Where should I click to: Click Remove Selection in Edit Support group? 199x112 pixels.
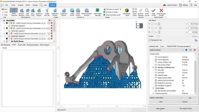pos(21,12)
